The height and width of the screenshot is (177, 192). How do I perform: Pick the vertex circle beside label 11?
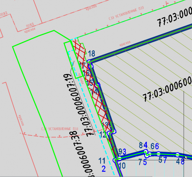tap(115, 160)
